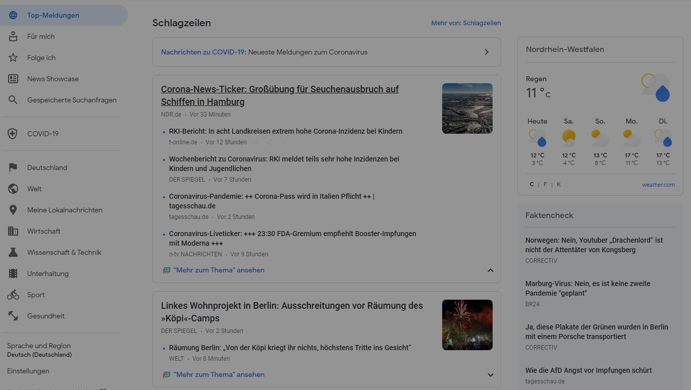691x390 pixels.
Task: Click Gespeicherte Suchanfragen magnifier icon
Action: click(13, 100)
